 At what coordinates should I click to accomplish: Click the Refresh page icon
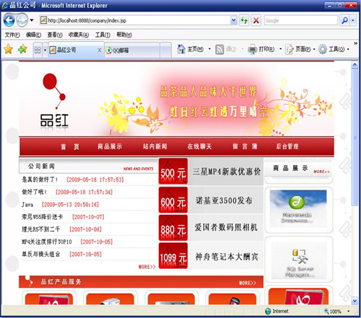pos(244,20)
